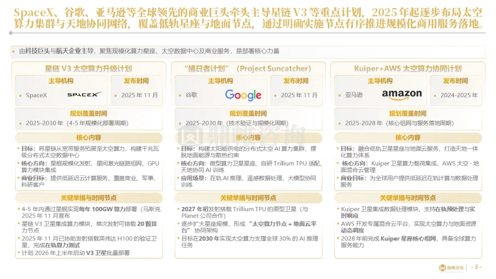The height and width of the screenshot is (279, 496).
Task: Click bullet '计划 2026 年上半年启动 V3 卫星批量部署'
Action: (76, 253)
